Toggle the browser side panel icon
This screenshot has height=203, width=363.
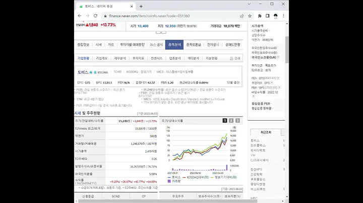268,16
